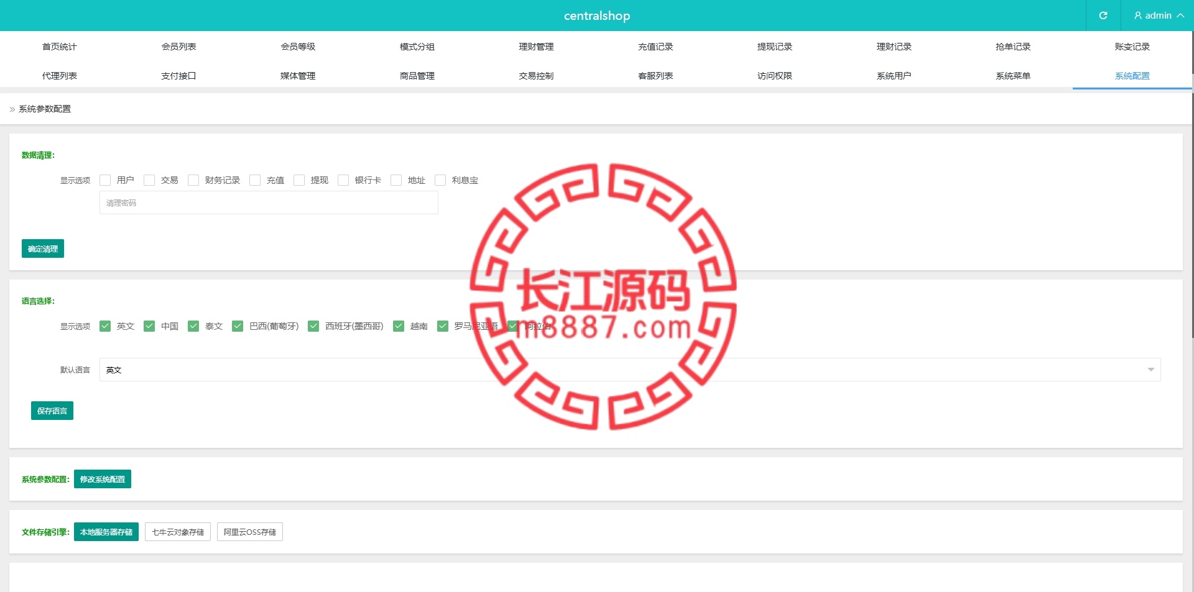Tick the 地址 checkbox
The width and height of the screenshot is (1194, 592).
click(x=396, y=180)
